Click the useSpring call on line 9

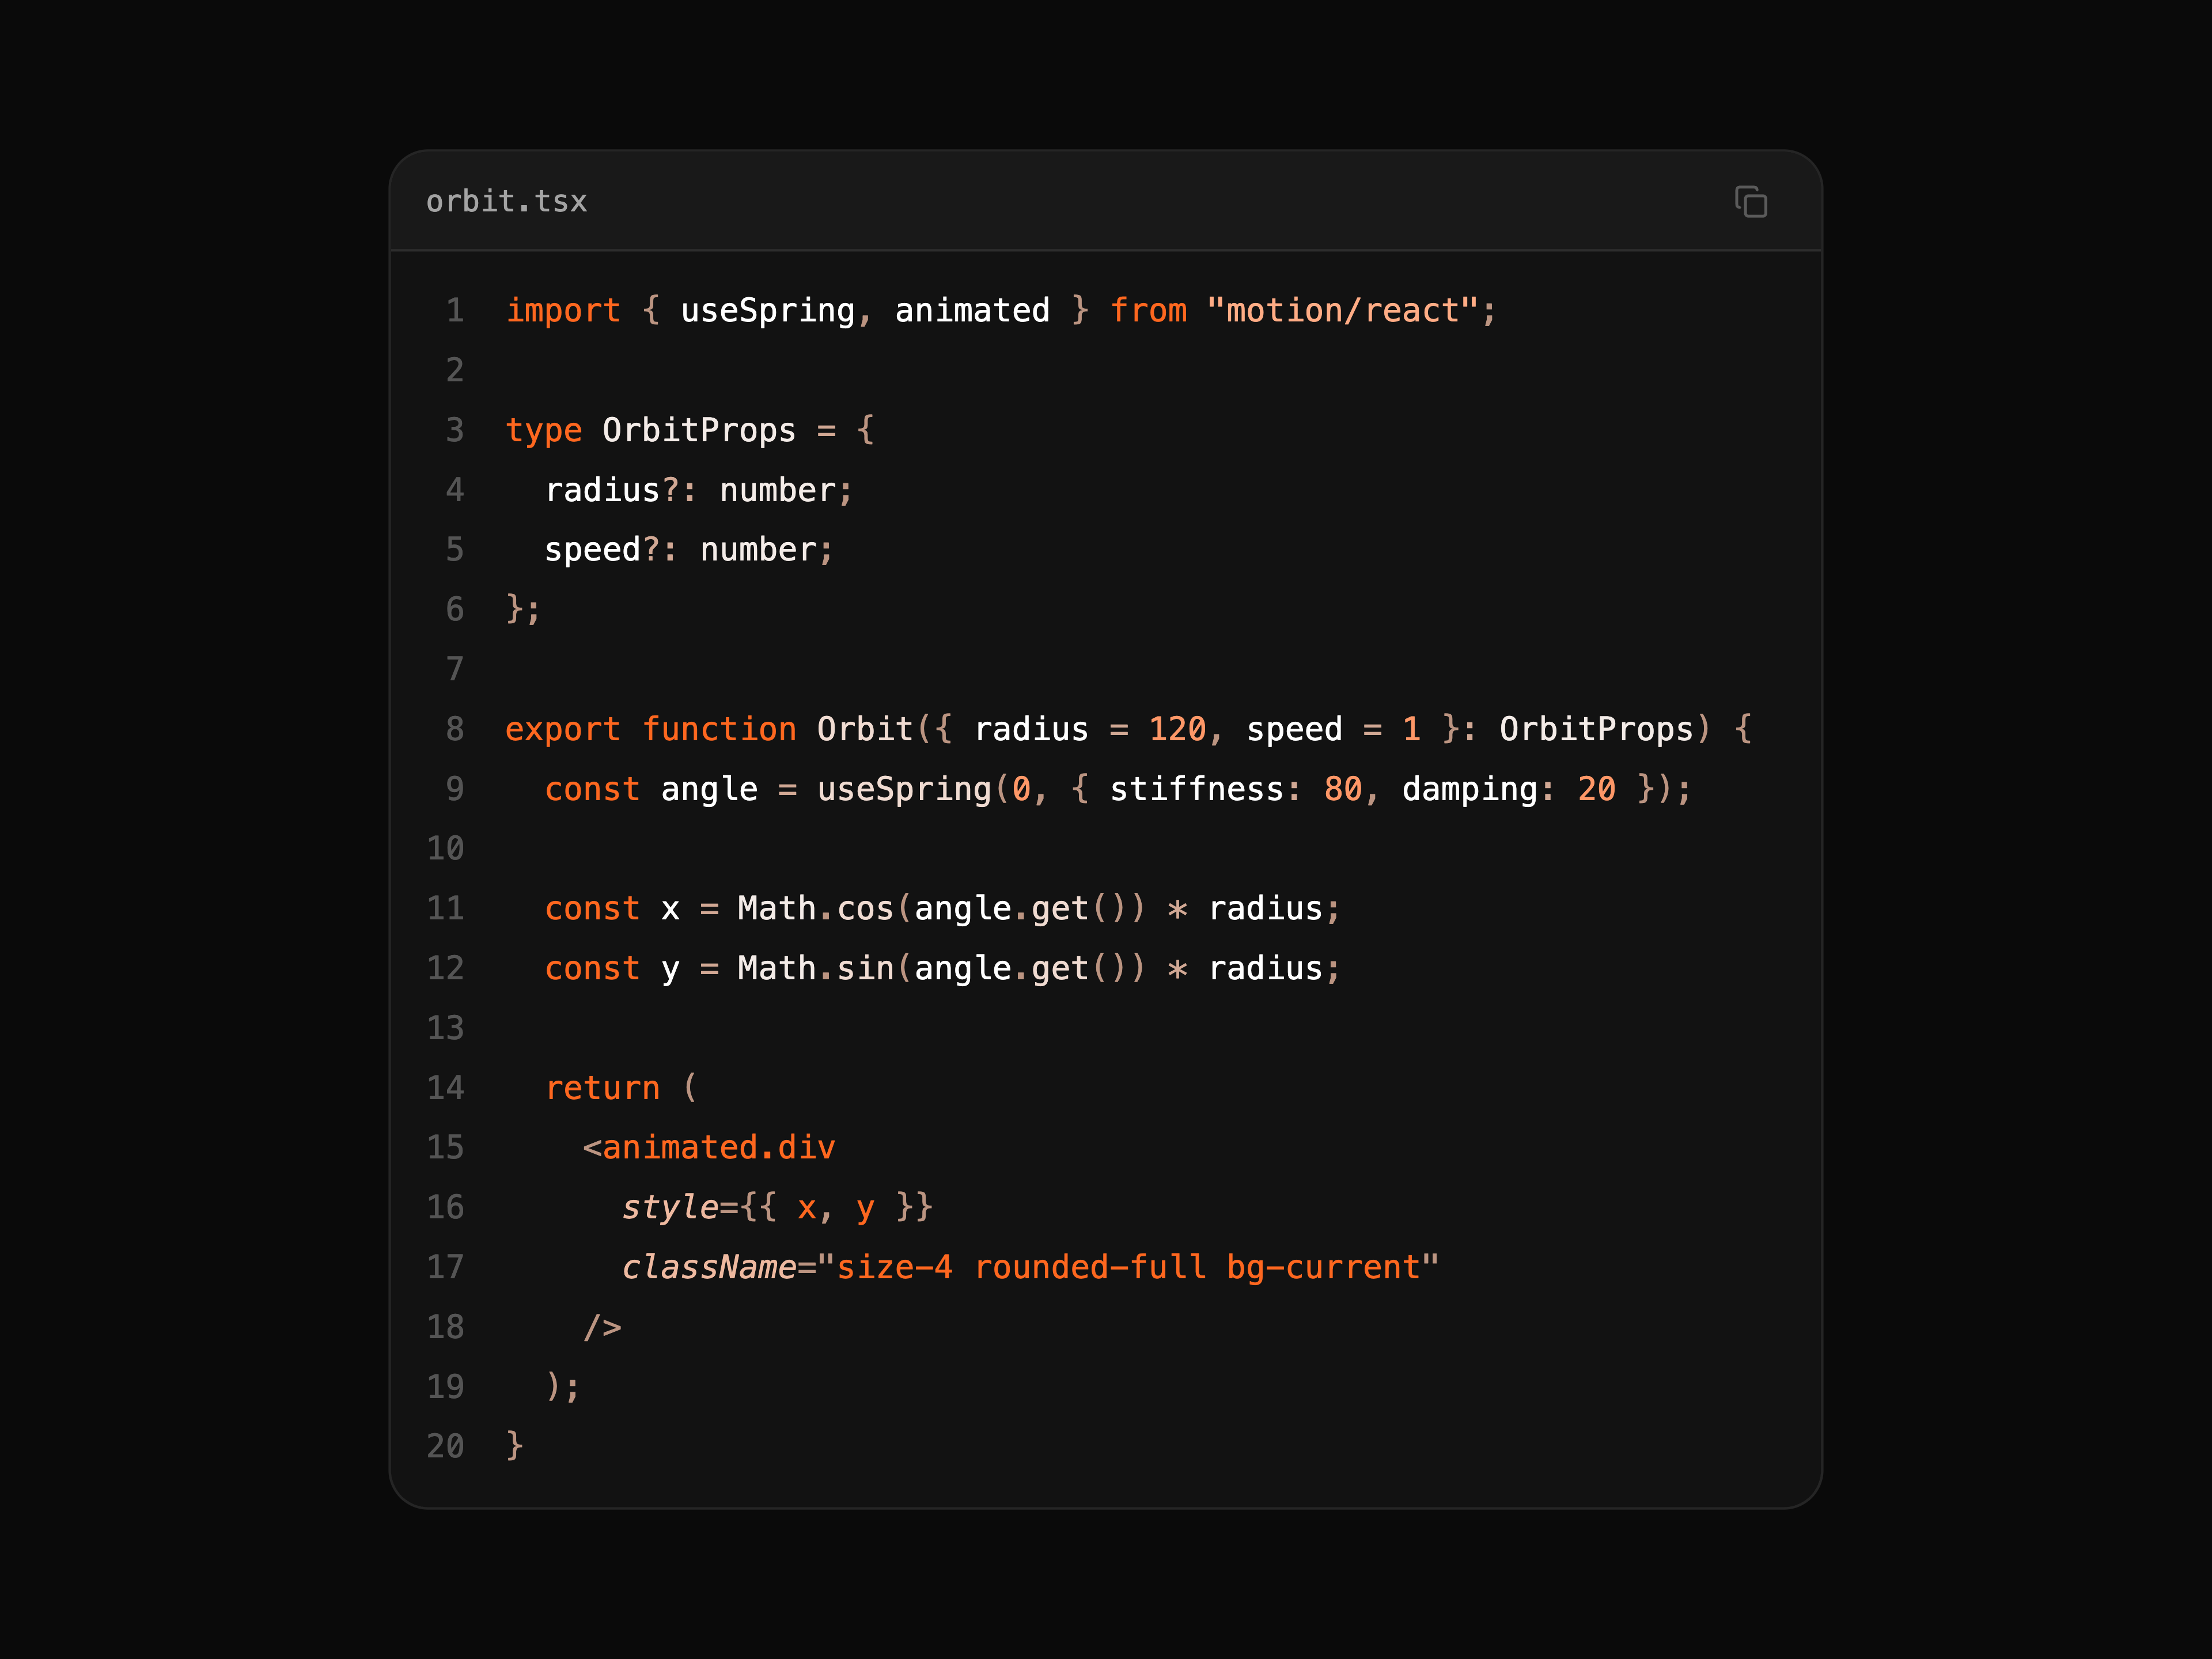point(904,789)
